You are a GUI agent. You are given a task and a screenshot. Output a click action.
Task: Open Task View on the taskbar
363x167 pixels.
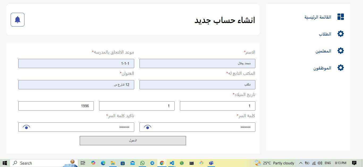point(83,163)
